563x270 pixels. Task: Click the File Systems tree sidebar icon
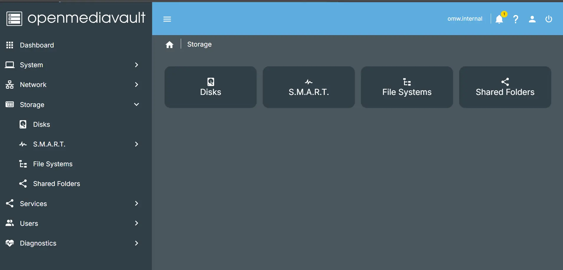point(23,164)
